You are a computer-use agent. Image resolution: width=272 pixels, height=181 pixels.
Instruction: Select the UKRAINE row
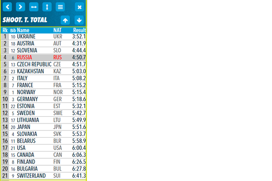44,37
